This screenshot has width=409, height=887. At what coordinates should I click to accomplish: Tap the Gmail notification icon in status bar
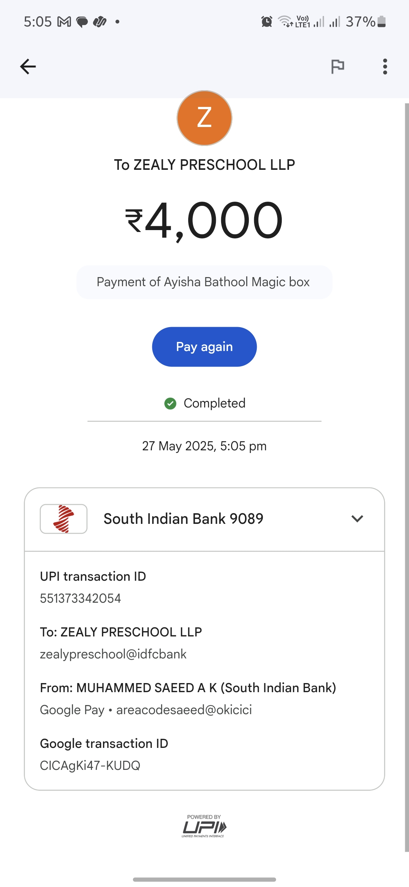(x=64, y=22)
